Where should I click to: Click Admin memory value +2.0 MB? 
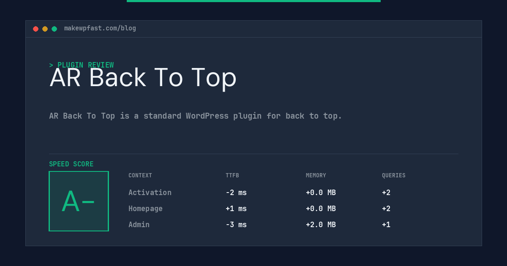click(321, 225)
